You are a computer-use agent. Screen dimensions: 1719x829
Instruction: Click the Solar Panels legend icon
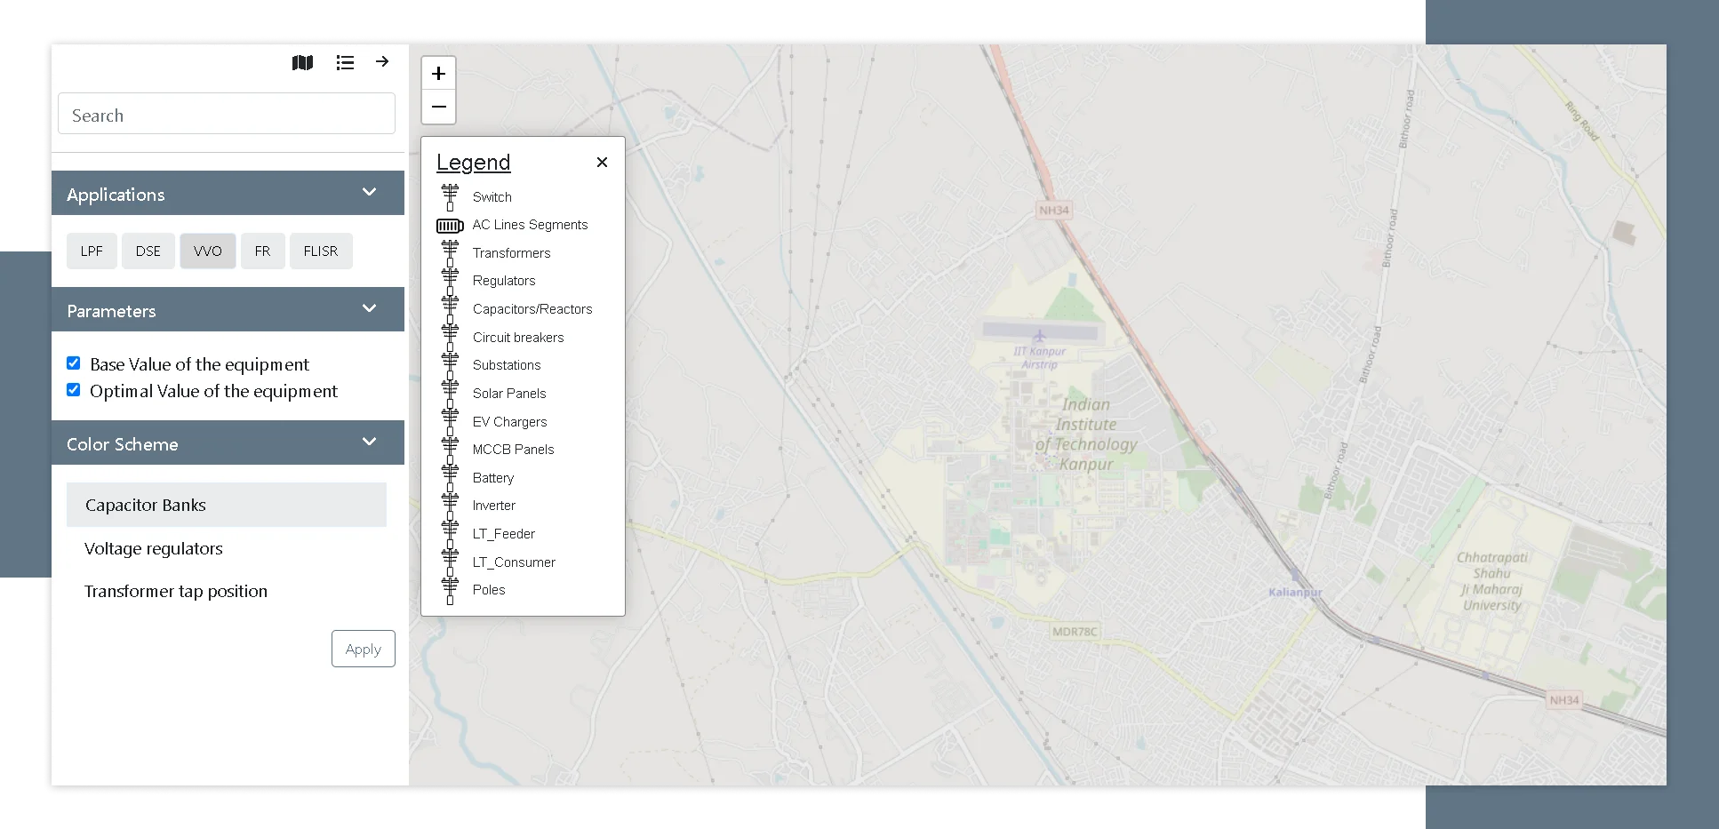(x=450, y=394)
